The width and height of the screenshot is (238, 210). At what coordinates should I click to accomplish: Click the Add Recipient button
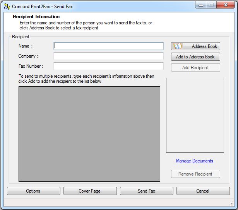[x=195, y=68]
